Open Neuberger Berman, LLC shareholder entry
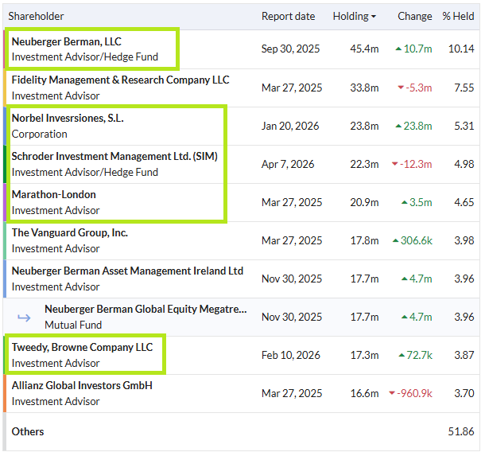Image resolution: width=485 pixels, height=456 pixels. click(67, 41)
